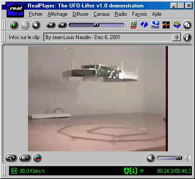Image resolution: width=195 pixels, height=179 pixels.
Task: Click the blue music note icon
Action: 144,25
